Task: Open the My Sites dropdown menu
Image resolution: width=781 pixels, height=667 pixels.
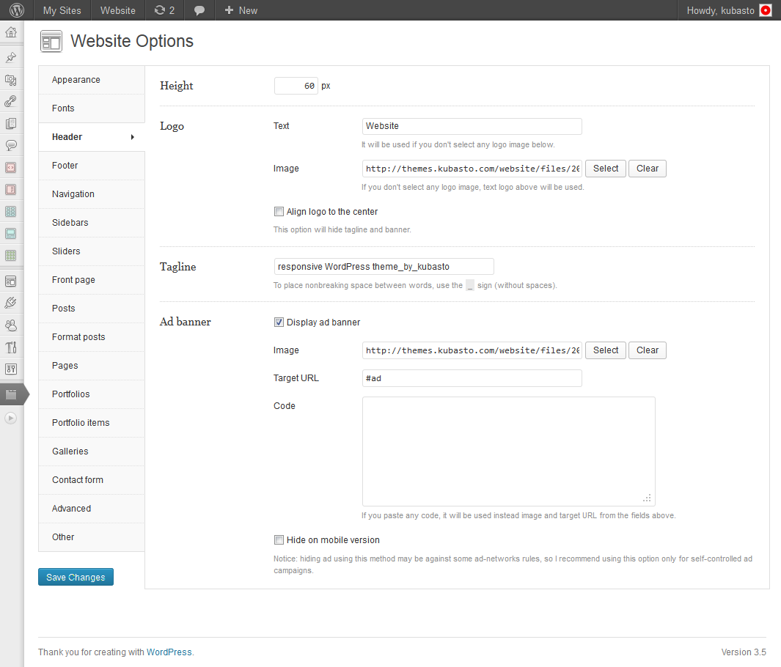Action: click(62, 10)
